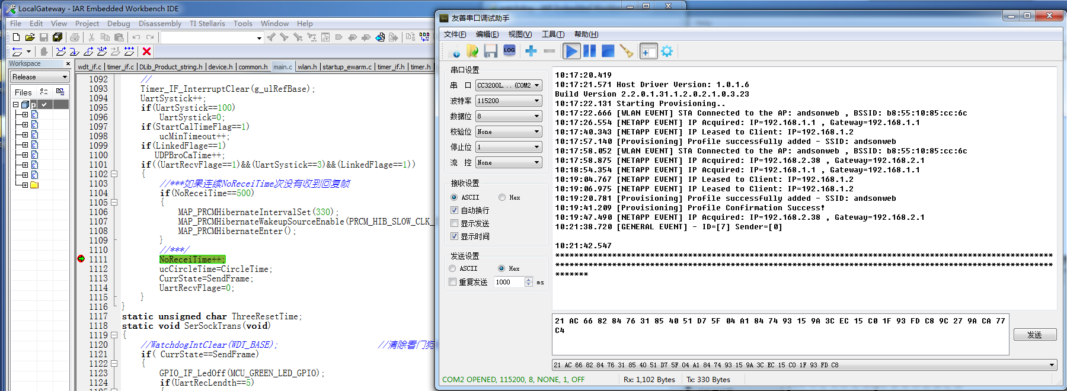Image resolution: width=1067 pixels, height=391 pixels.
Task: Pause serial reception with the pause icon
Action: pos(589,52)
